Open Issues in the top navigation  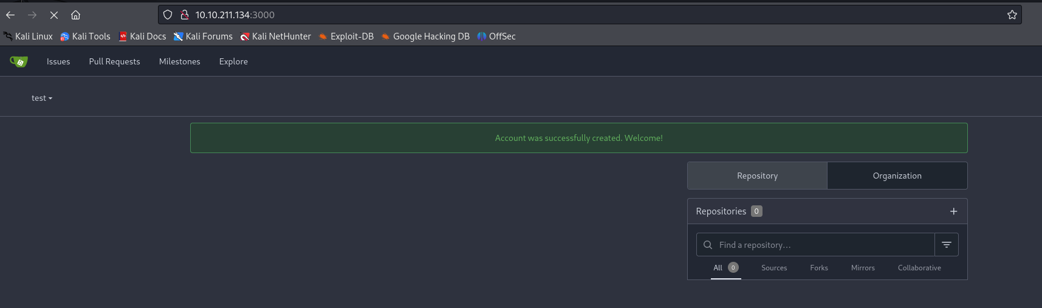(58, 61)
